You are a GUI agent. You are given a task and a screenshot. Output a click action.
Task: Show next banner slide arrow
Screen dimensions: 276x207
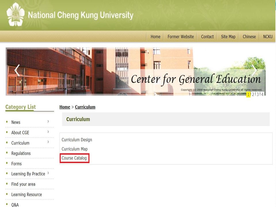click(254, 70)
